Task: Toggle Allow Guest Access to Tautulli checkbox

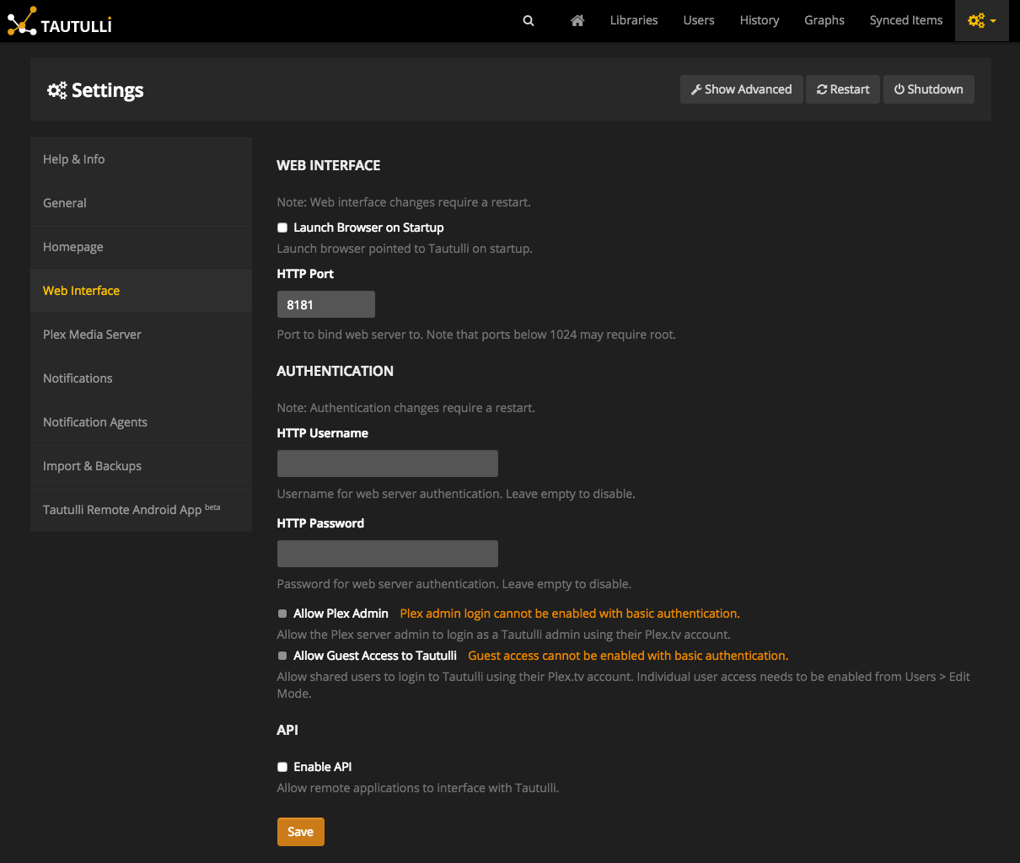Action: pos(282,656)
